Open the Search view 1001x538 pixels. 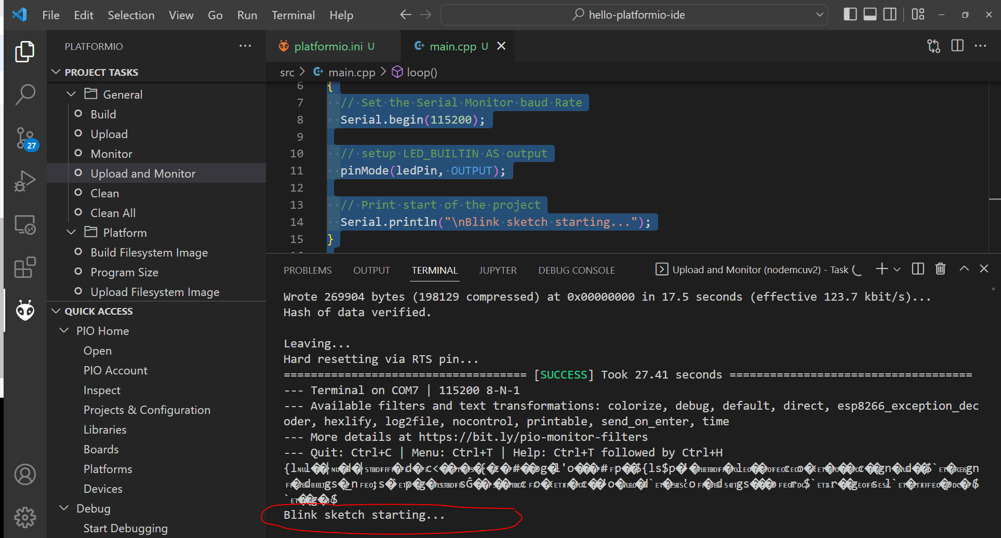[24, 94]
